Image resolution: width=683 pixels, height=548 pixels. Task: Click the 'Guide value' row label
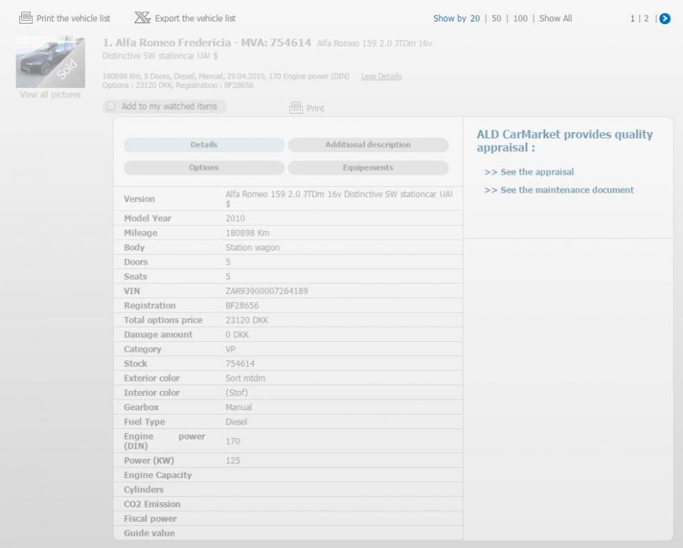click(149, 533)
